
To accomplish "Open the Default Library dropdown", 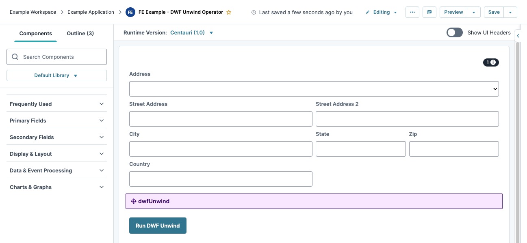I will point(56,75).
